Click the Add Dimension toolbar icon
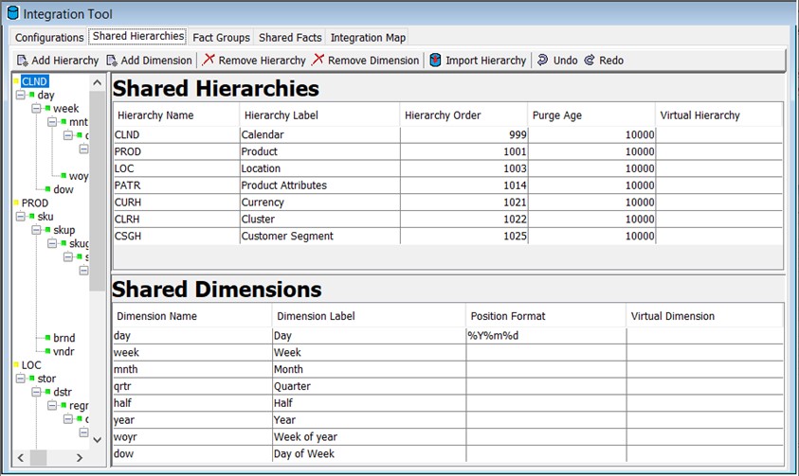The height and width of the screenshot is (476, 799). tap(112, 61)
